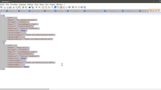This screenshot has height=90, width=161.
Task: Click the "Asad Ali" name value
Action: (22, 47)
